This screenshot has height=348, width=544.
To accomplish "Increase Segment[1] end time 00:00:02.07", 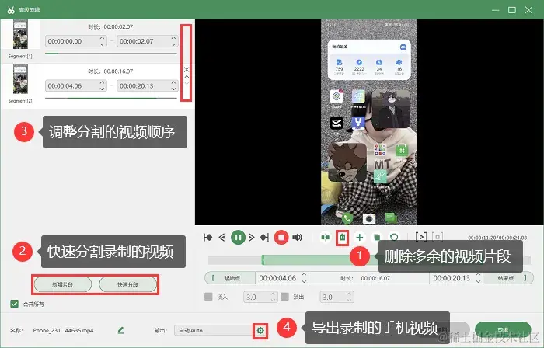I will 174,38.
